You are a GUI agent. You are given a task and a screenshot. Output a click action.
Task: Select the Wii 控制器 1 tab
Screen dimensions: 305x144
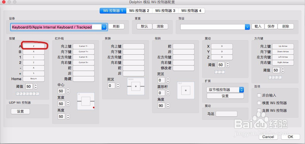(113, 11)
